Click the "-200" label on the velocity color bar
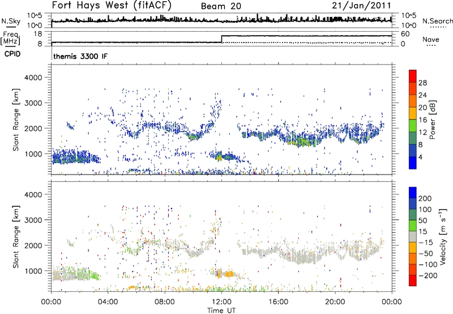This screenshot has width=453, height=314. [x=428, y=275]
